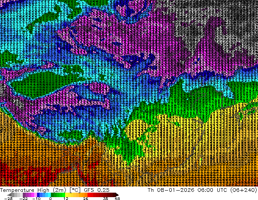Click the 0 legend scale value
The height and width of the screenshot is (200, 258).
[x=50, y=198]
